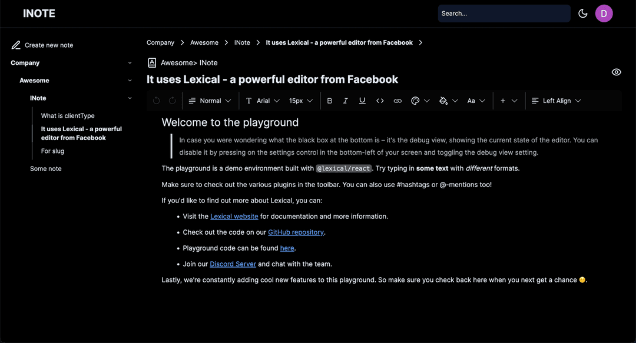Toggle dark mode with moon icon

583,14
